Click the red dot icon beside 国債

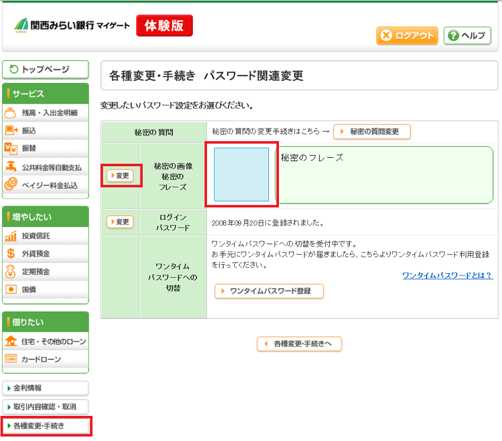(11, 289)
